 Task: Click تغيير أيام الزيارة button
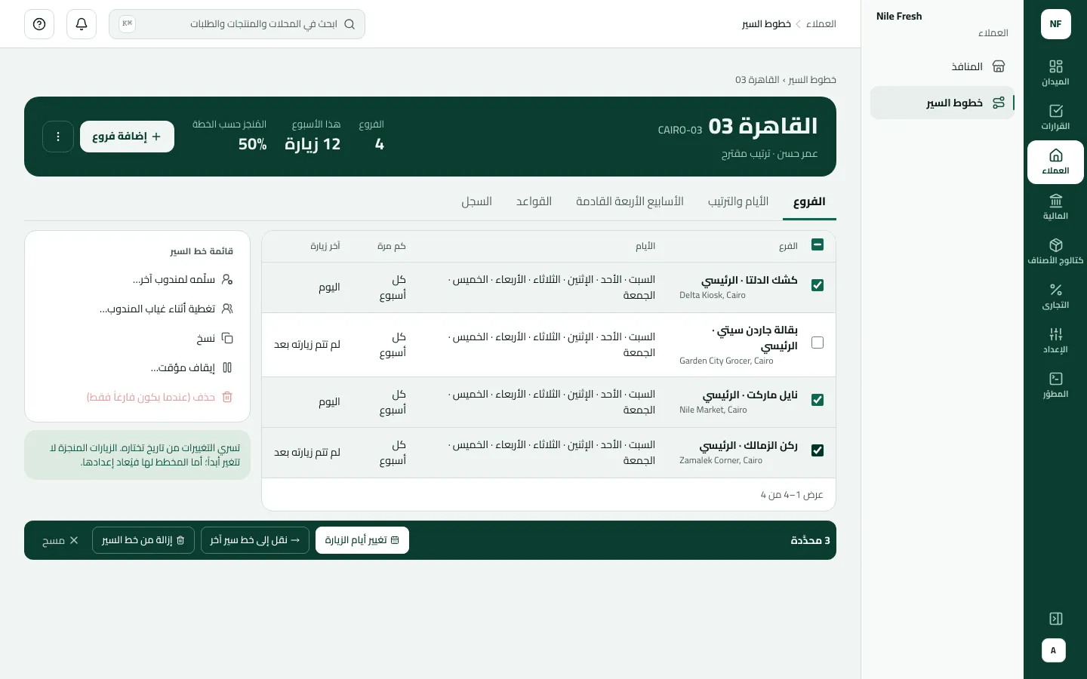(362, 540)
